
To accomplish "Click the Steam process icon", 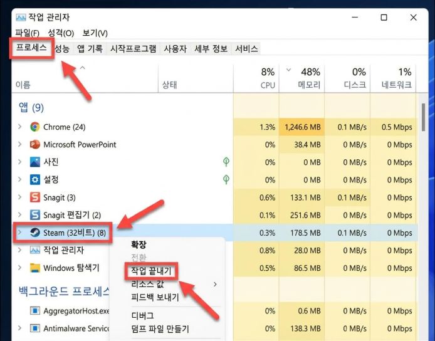I will tap(34, 233).
